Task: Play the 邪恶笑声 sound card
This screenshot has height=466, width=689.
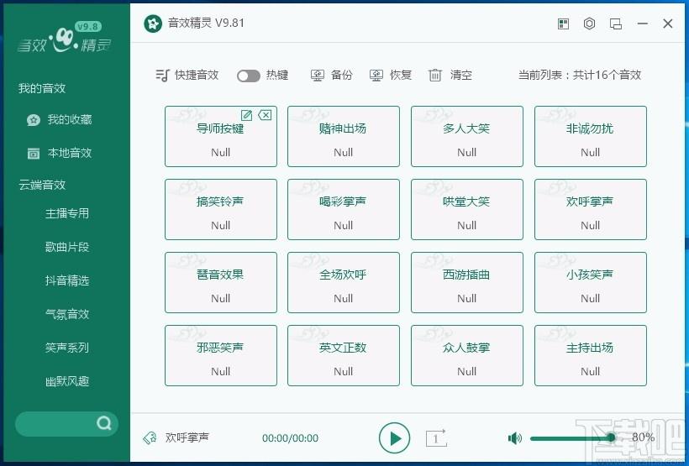Action: (x=221, y=355)
